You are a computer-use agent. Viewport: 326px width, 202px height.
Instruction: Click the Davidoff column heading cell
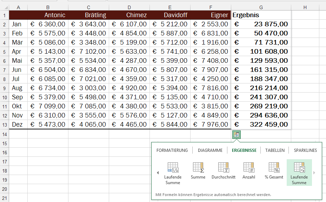[170, 15]
